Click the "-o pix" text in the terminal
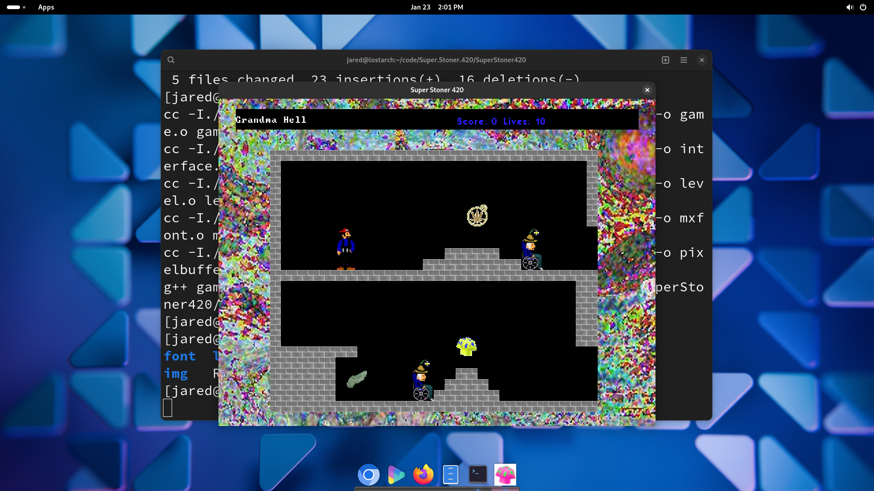Screen dimensions: 874x491 tap(680, 253)
